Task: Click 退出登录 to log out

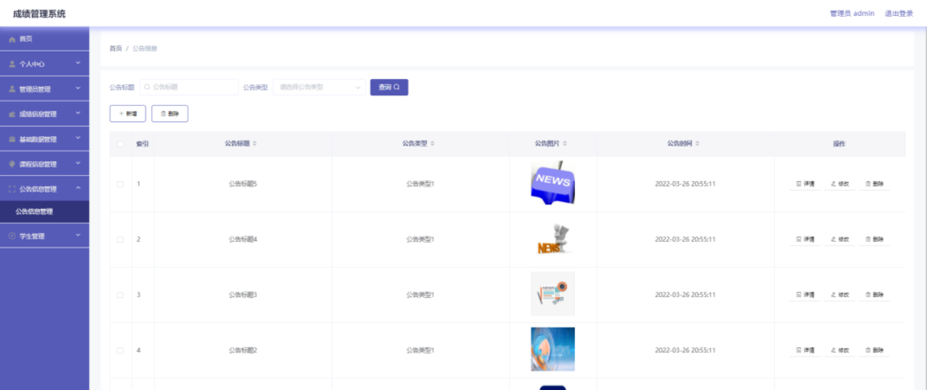Action: (x=899, y=13)
